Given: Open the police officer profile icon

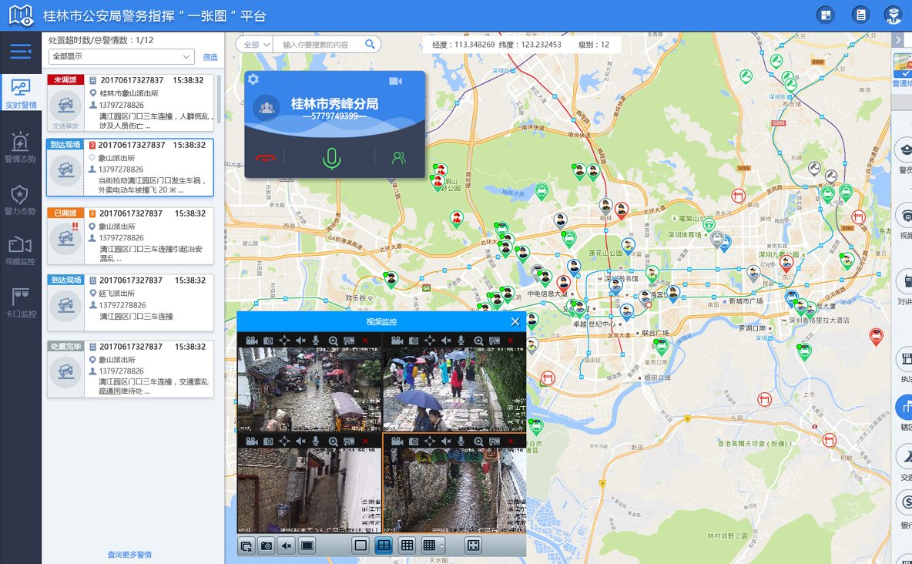Looking at the screenshot, I should [x=894, y=15].
